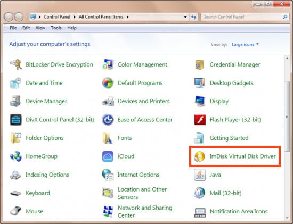Expand the View by Large icons dropdown
Viewport: 293px width, 224px height.
tap(245, 44)
